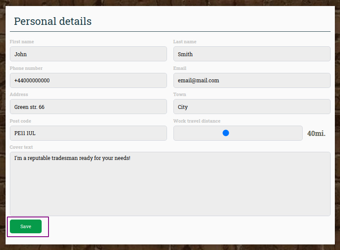Click the Post code field PE11 1UL
340x250 pixels.
[88, 133]
